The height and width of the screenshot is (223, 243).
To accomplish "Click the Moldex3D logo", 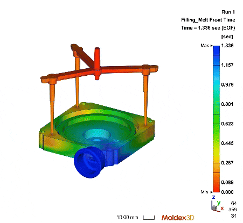I will pyautogui.click(x=178, y=218).
